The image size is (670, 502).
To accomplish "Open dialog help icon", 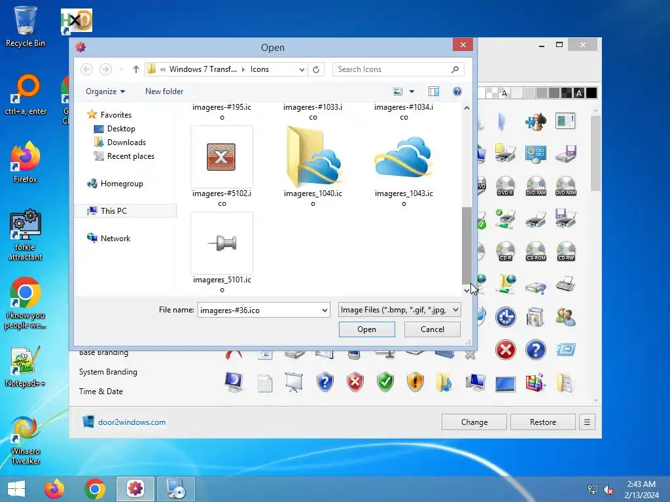I will coord(457,92).
